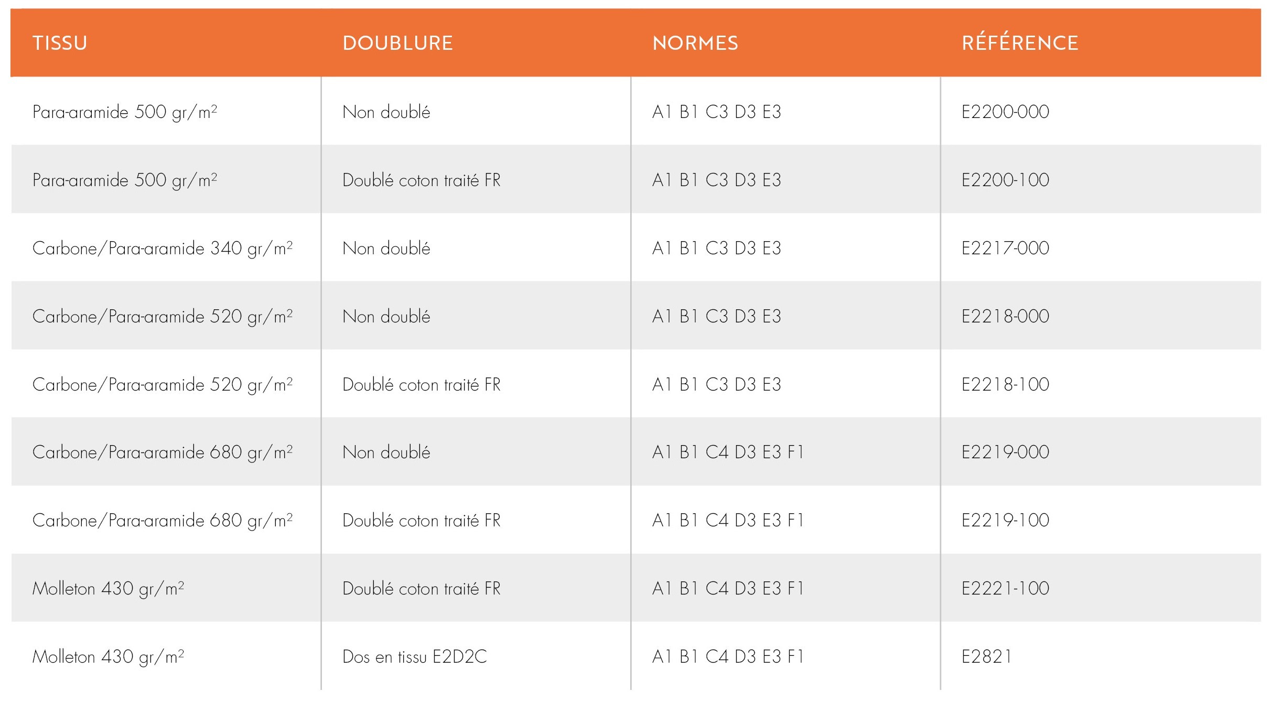Click the first Para-aramide 500 gr/m² cell

coord(125,112)
